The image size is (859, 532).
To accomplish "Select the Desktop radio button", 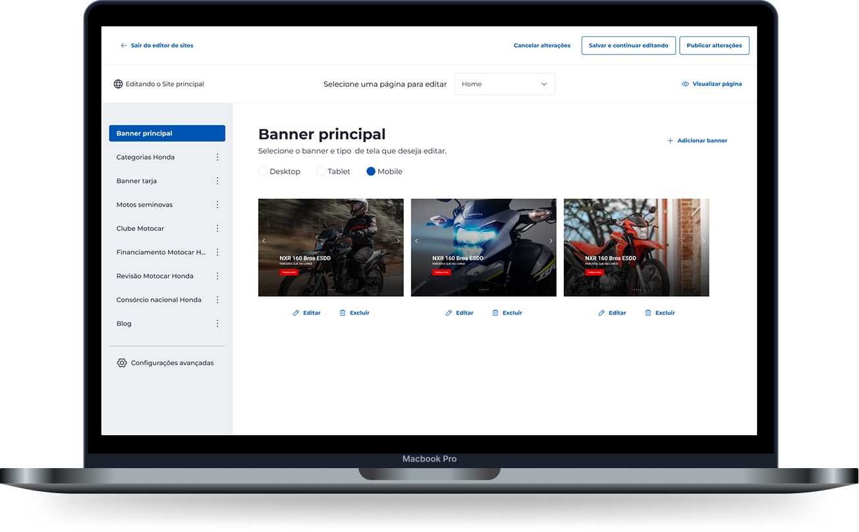I will (x=263, y=171).
